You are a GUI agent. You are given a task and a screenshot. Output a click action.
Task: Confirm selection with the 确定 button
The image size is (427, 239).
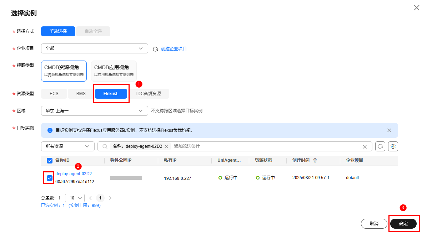(403, 224)
